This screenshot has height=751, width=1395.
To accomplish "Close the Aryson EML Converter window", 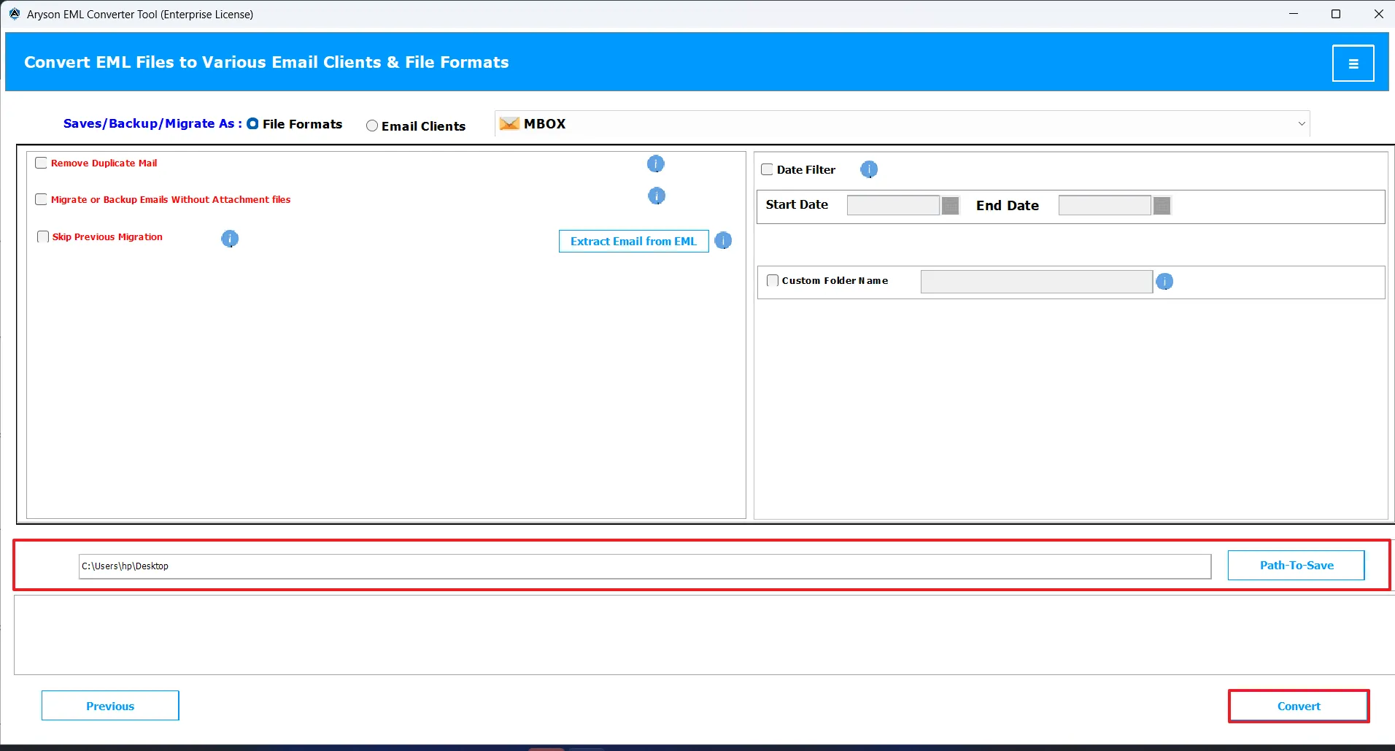I will (x=1378, y=14).
